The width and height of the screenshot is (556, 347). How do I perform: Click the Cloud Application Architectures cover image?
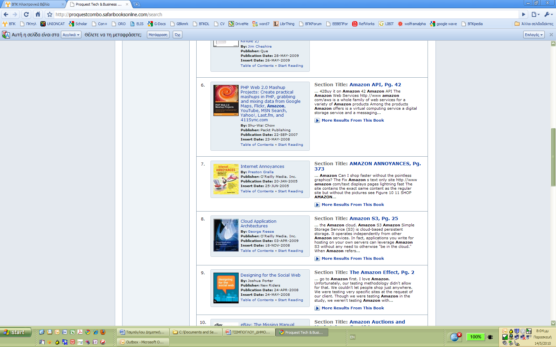[226, 235]
